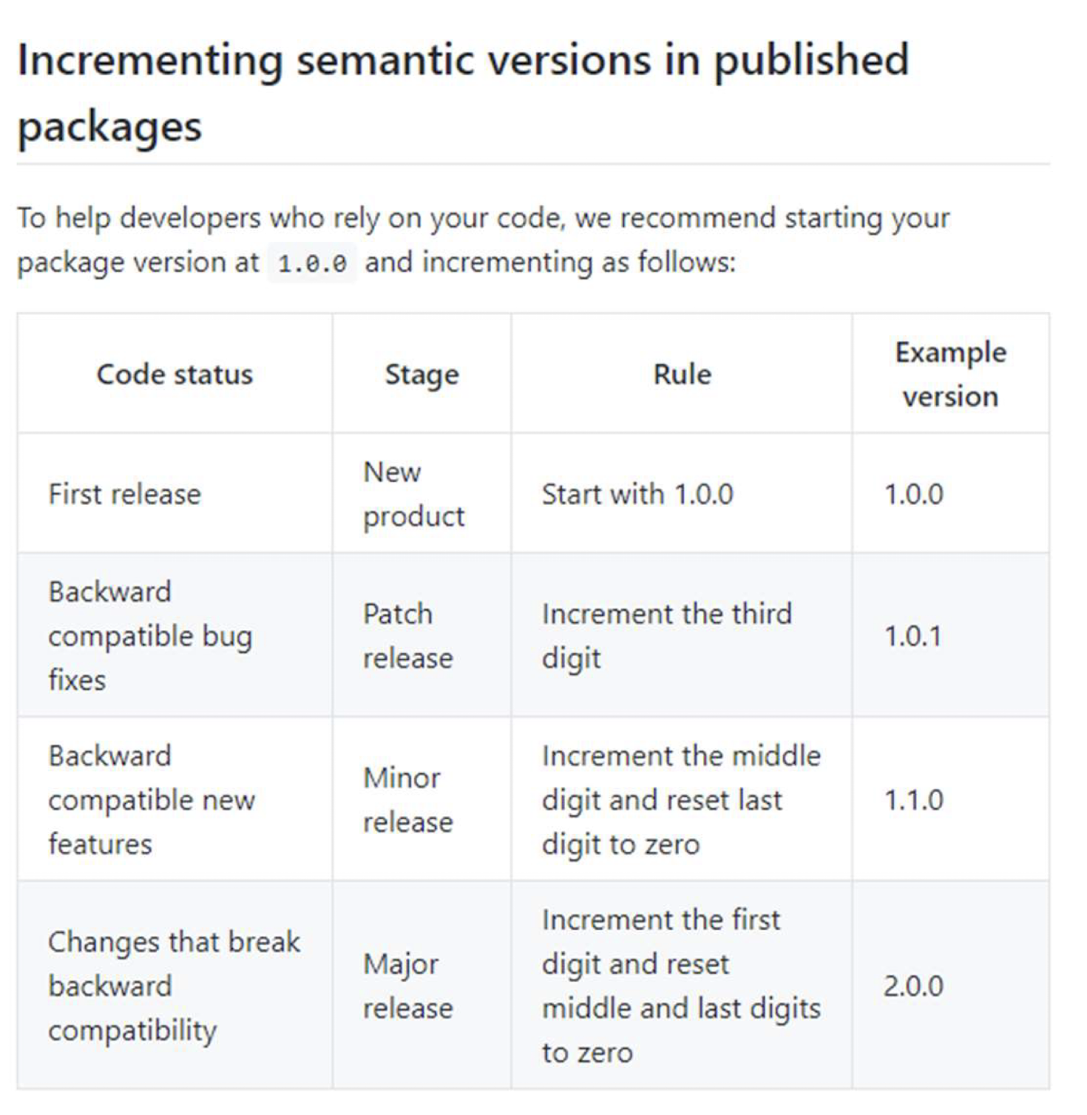Click the Stage column header
1087x1115 pixels.
point(421,374)
